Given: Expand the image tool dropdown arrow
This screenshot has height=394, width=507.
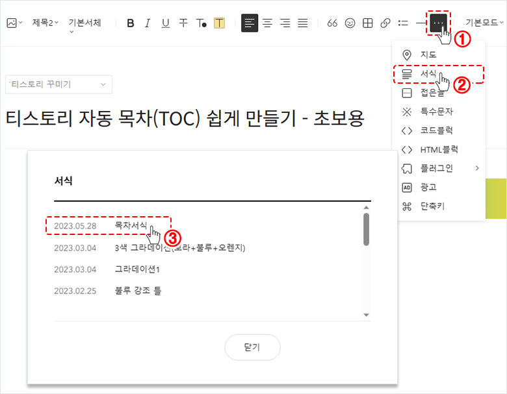Looking at the screenshot, I should pyautogui.click(x=21, y=23).
